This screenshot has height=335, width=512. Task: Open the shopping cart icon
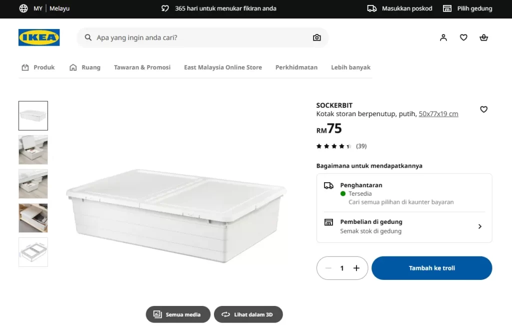tap(483, 37)
